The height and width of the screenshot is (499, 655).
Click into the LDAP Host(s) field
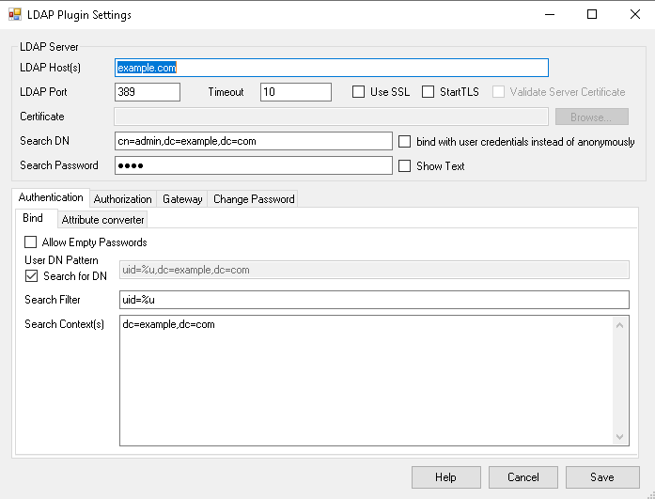point(331,68)
